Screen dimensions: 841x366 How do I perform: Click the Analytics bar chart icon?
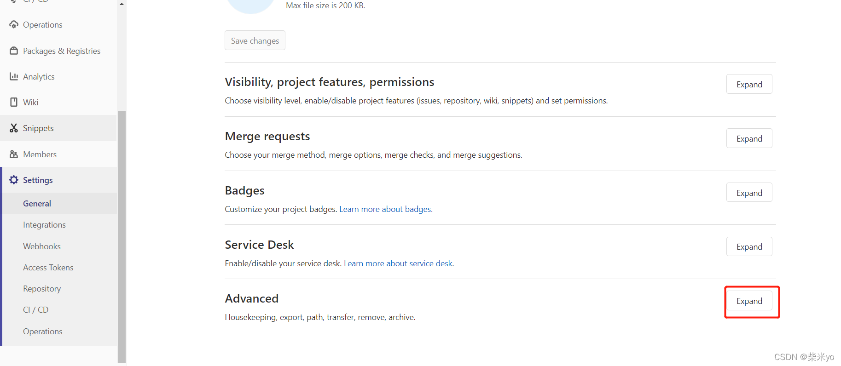[14, 76]
